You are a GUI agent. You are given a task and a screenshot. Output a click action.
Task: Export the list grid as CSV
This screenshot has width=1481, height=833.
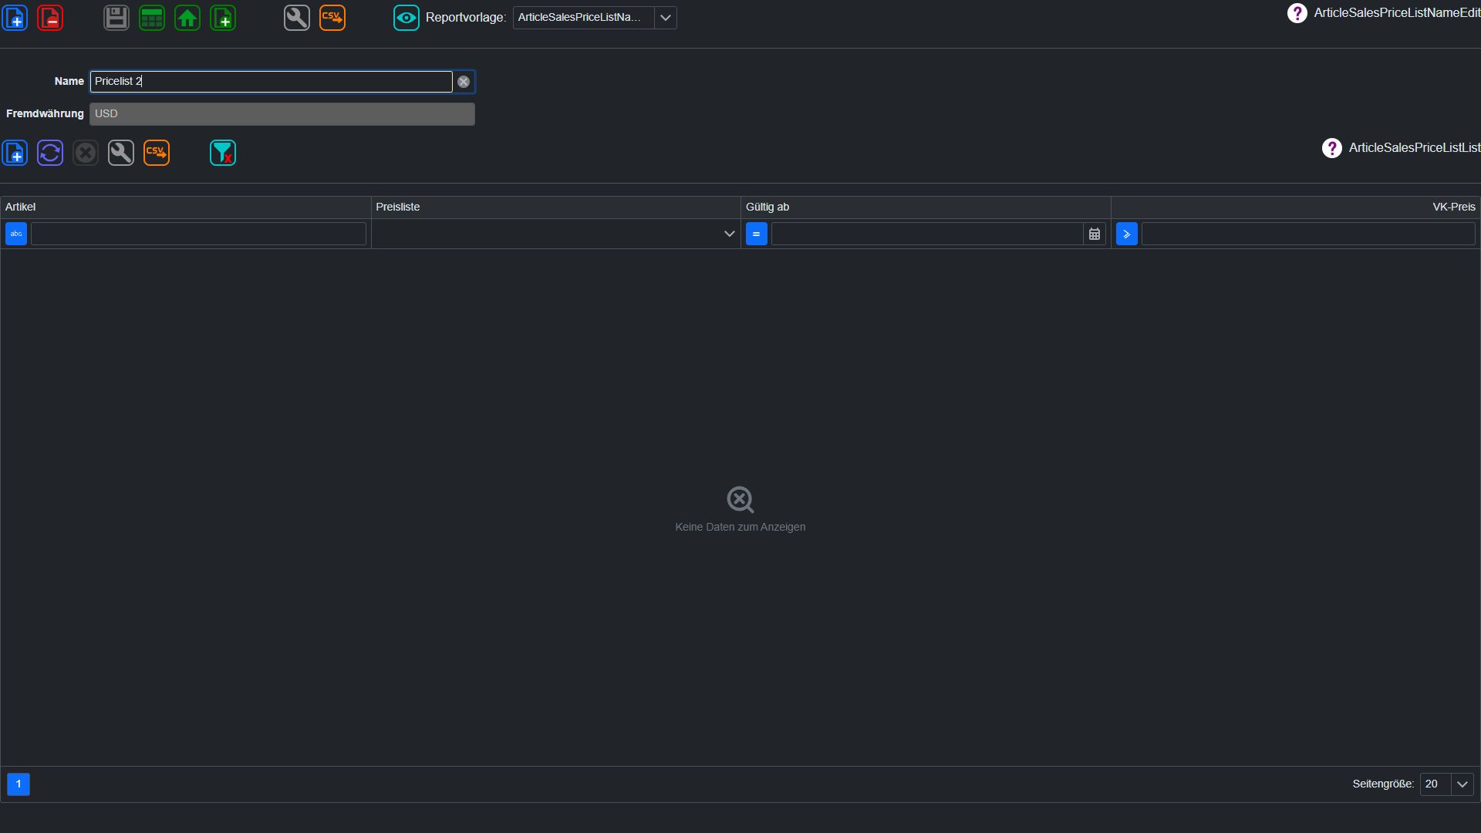point(157,153)
